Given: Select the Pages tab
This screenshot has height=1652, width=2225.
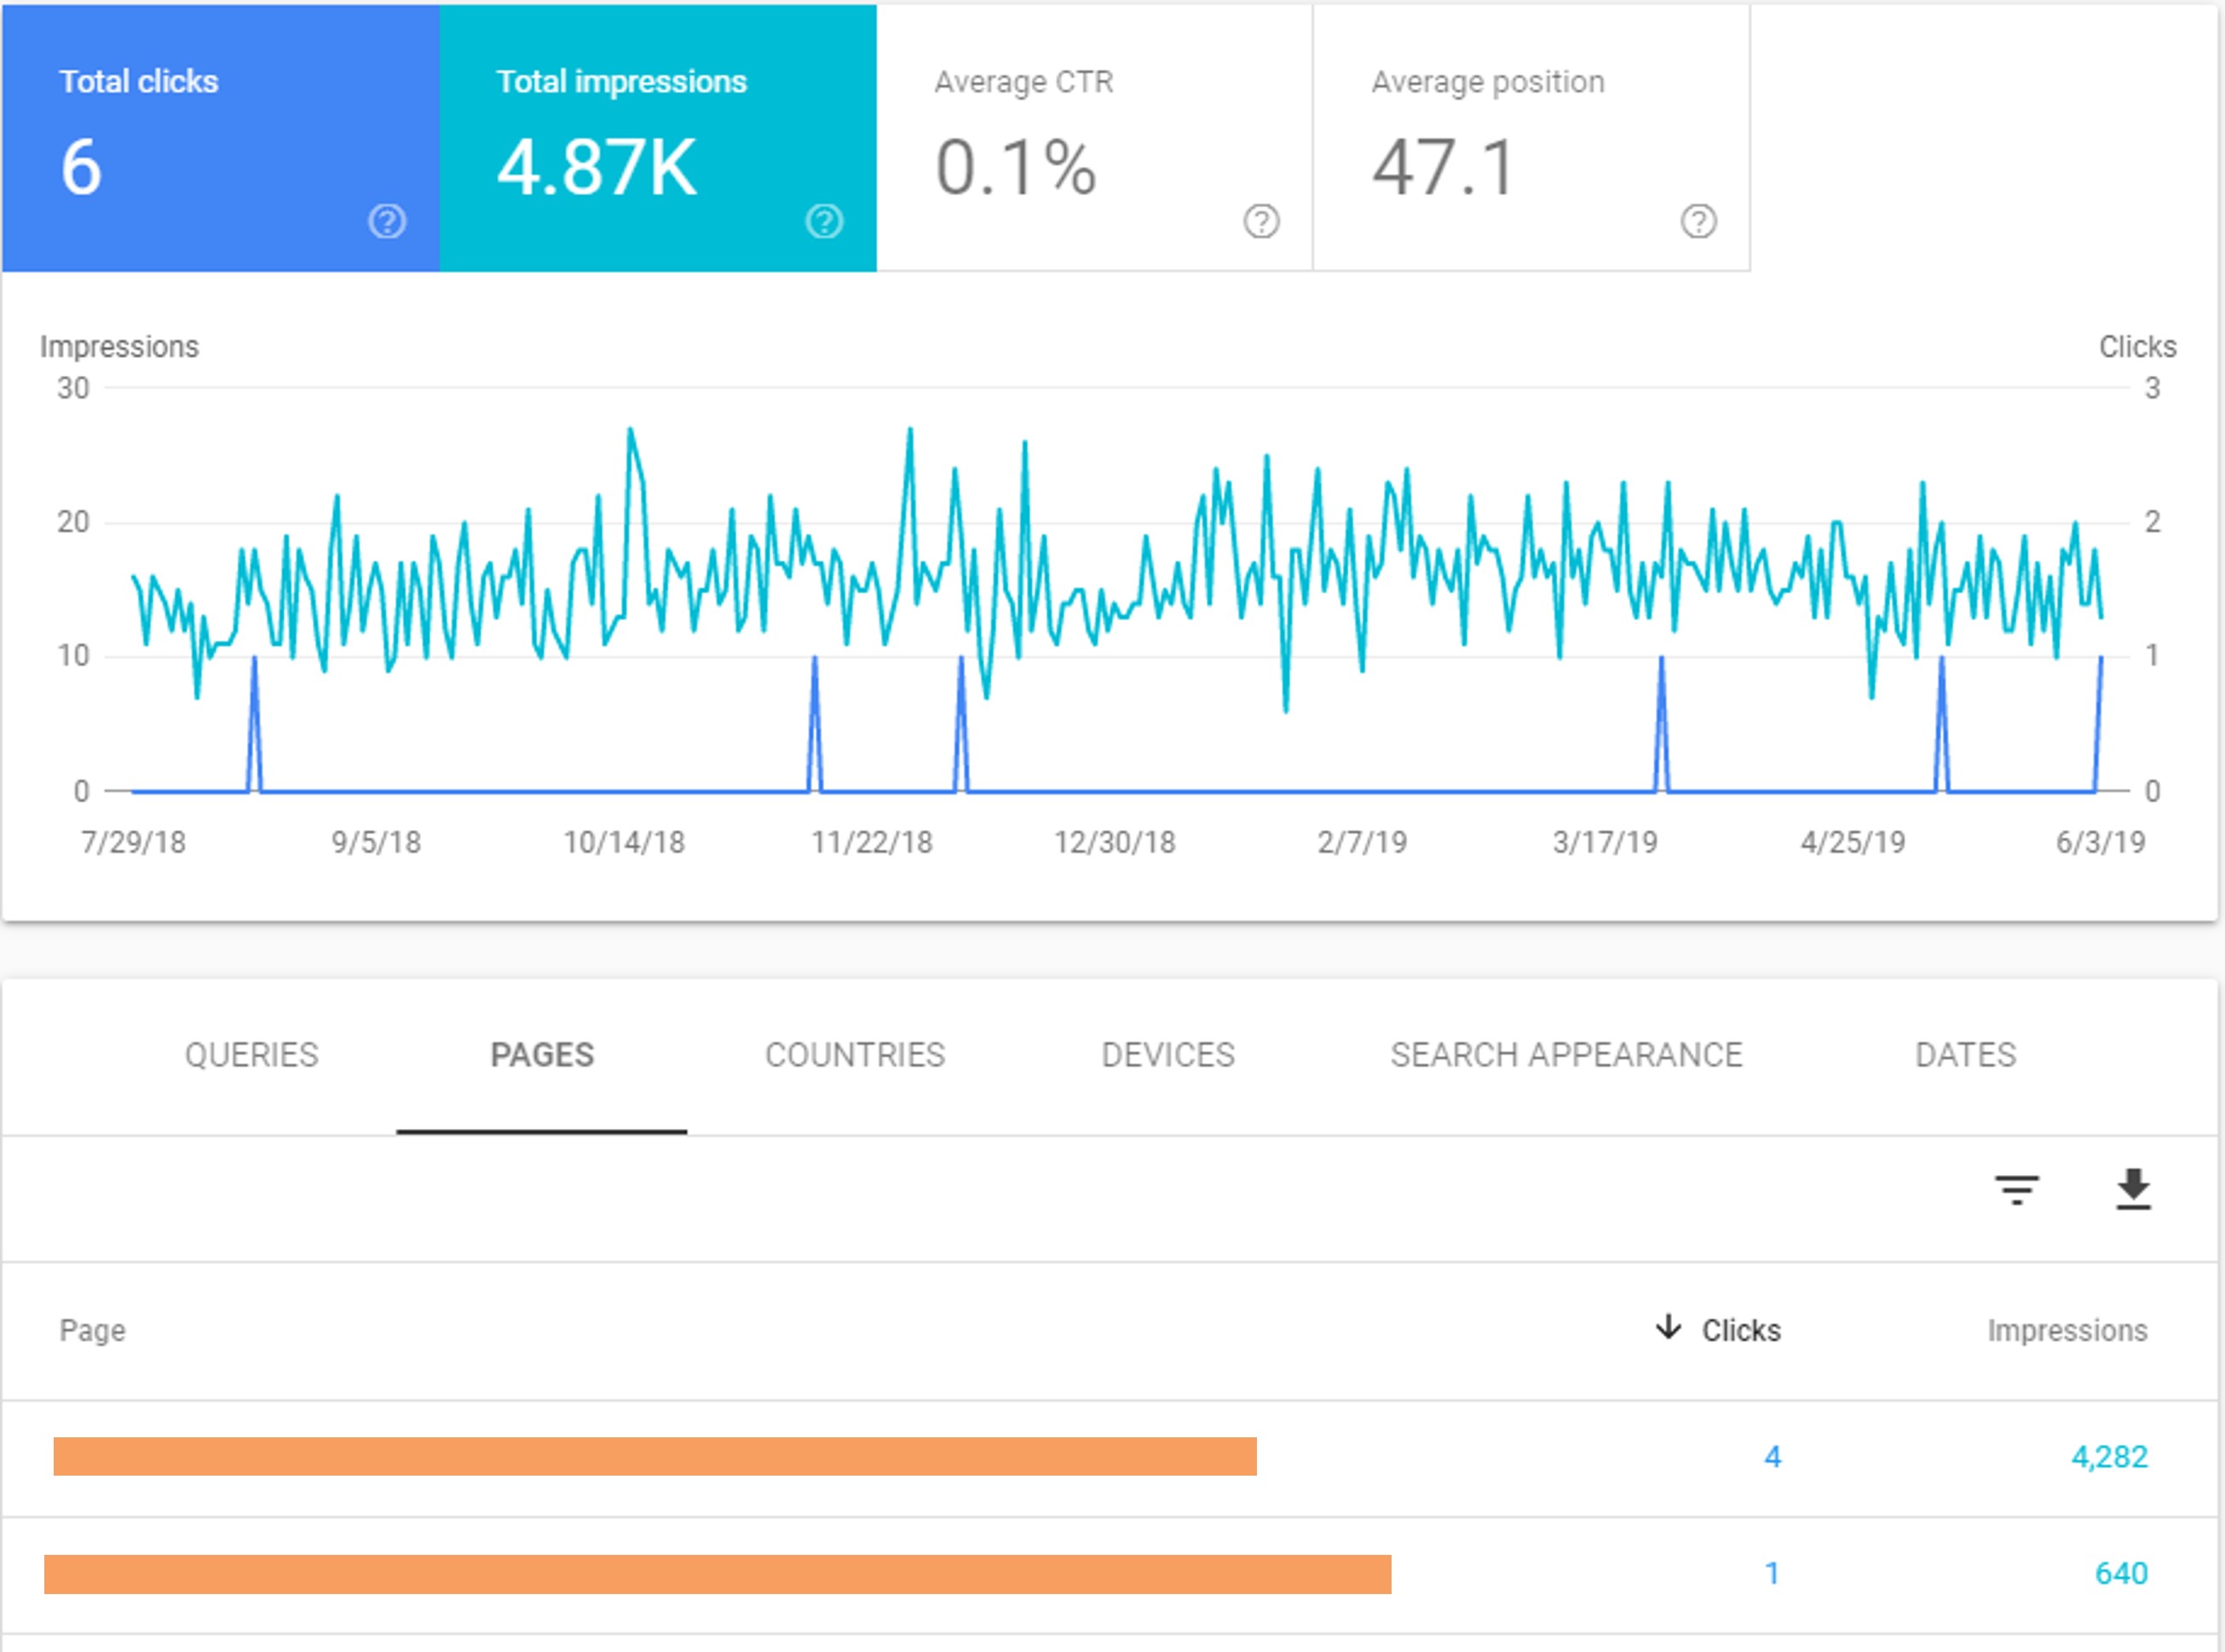Looking at the screenshot, I should coord(542,1055).
